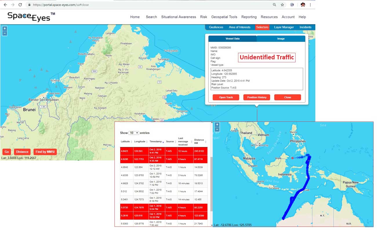Click the Position History button

click(x=257, y=97)
